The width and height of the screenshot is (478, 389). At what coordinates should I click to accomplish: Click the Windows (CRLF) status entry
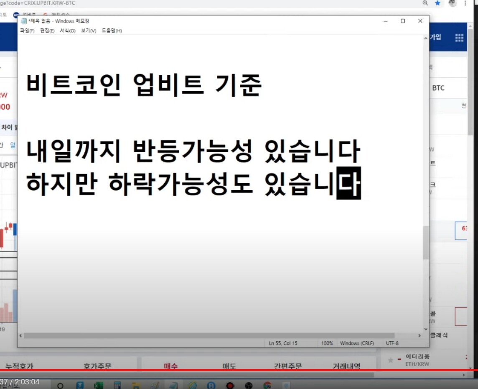coord(357,343)
